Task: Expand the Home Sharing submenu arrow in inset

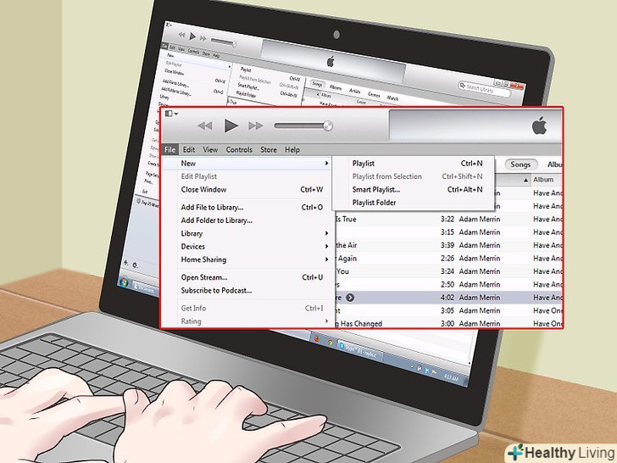Action: [326, 259]
